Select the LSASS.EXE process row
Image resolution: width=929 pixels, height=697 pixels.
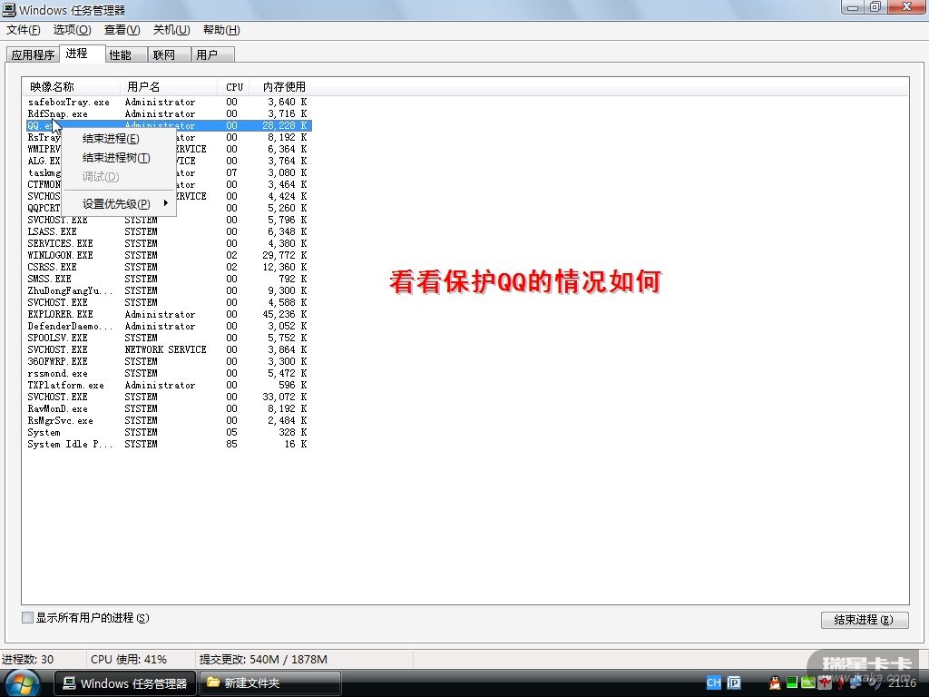pyautogui.click(x=168, y=231)
